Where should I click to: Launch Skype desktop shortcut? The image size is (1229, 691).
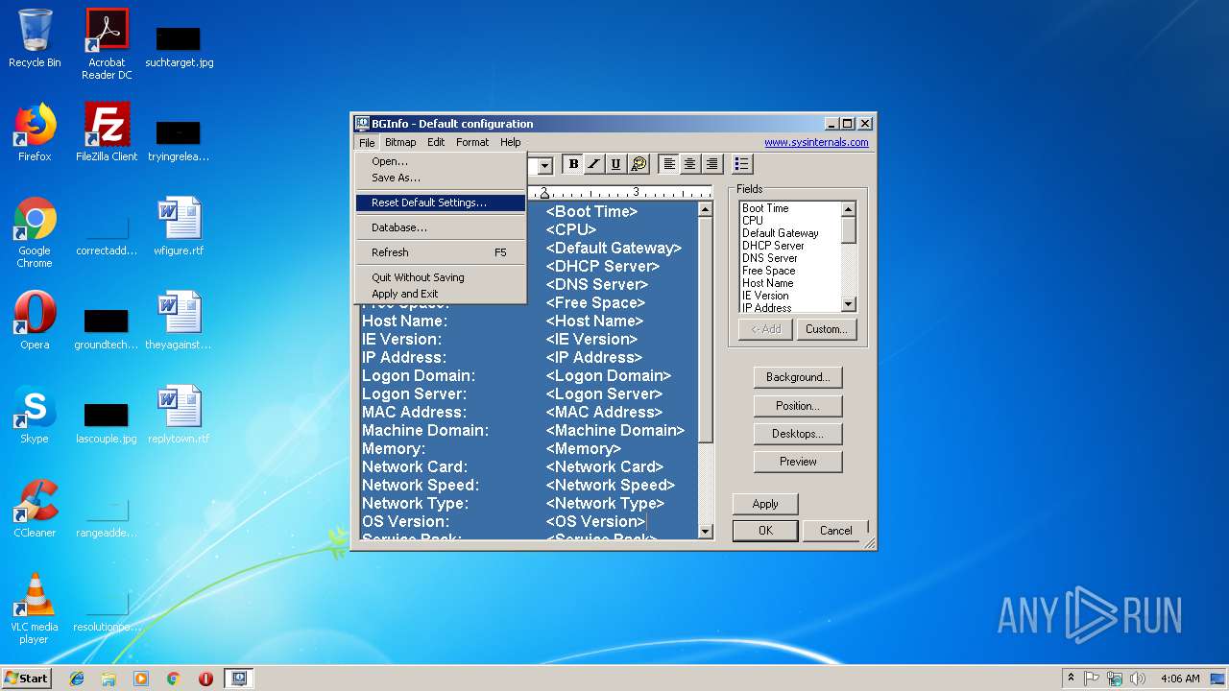35,415
